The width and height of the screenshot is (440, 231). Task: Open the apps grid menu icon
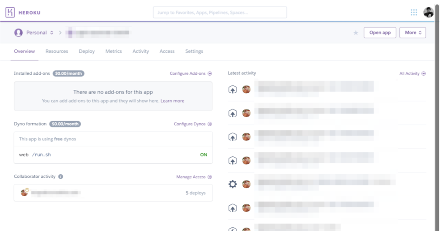414,12
